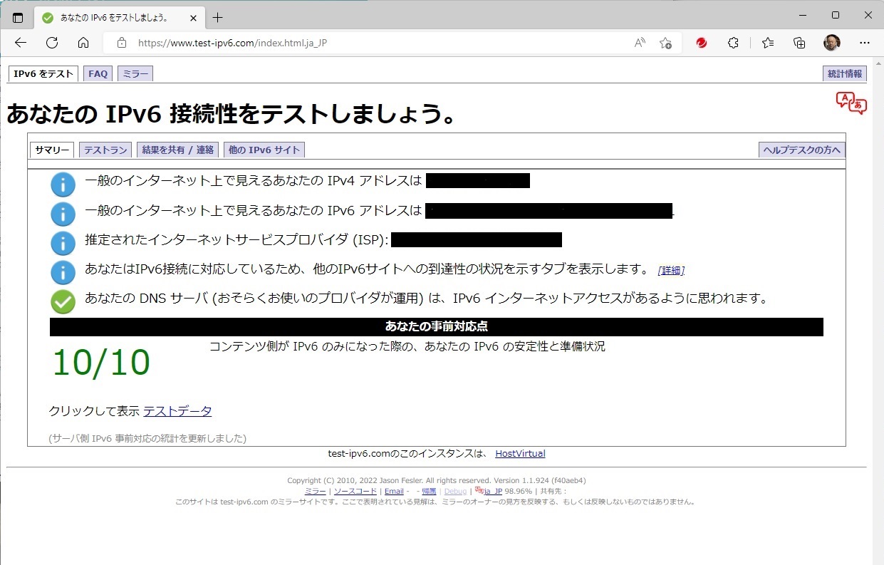This screenshot has width=884, height=565.
Task: Open the Read Aloud icon in address bar
Action: click(x=640, y=43)
